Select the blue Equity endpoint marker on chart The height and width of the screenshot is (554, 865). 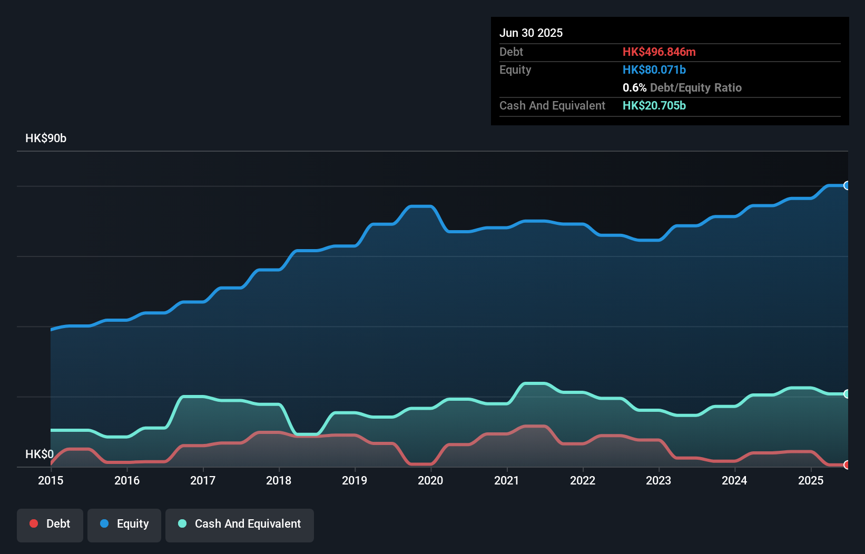[x=847, y=185]
